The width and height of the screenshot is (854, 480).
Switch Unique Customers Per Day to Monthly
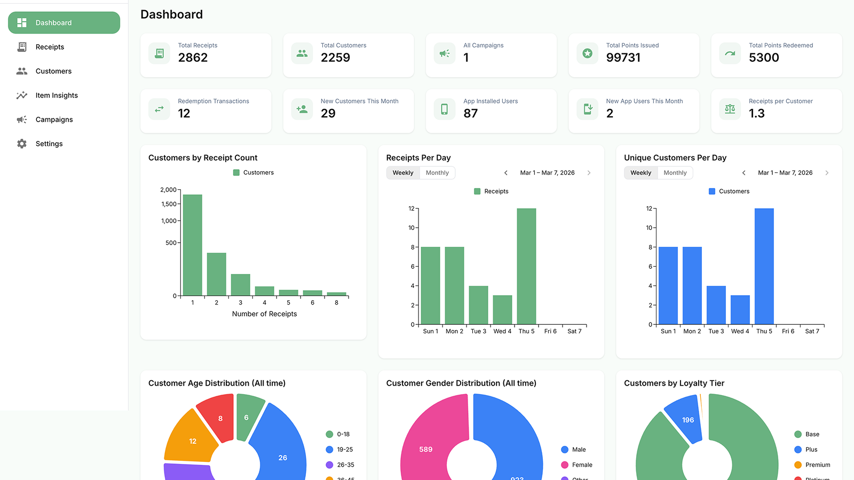(675, 173)
